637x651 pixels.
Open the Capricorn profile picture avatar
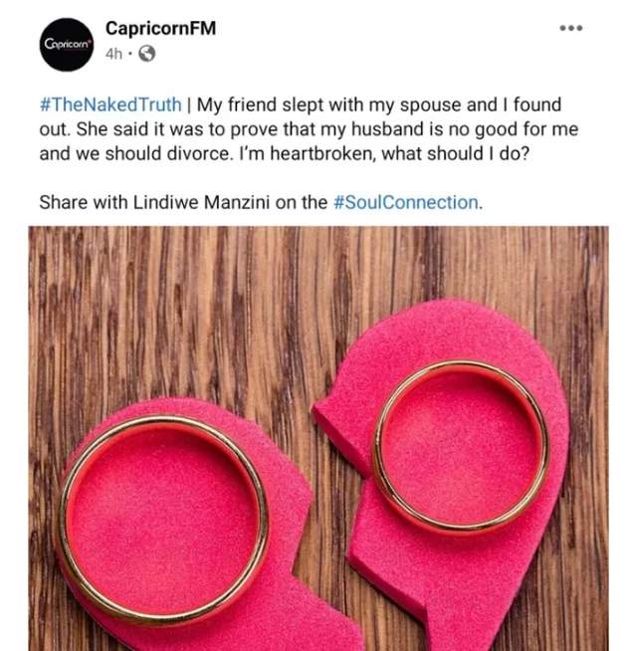[x=67, y=45]
